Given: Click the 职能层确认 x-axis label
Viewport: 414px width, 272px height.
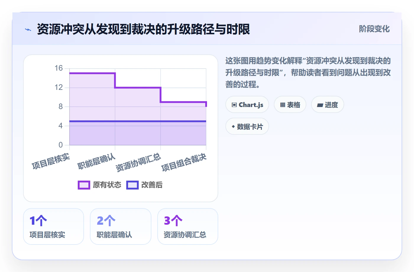Looking at the screenshot, I should (96, 161).
